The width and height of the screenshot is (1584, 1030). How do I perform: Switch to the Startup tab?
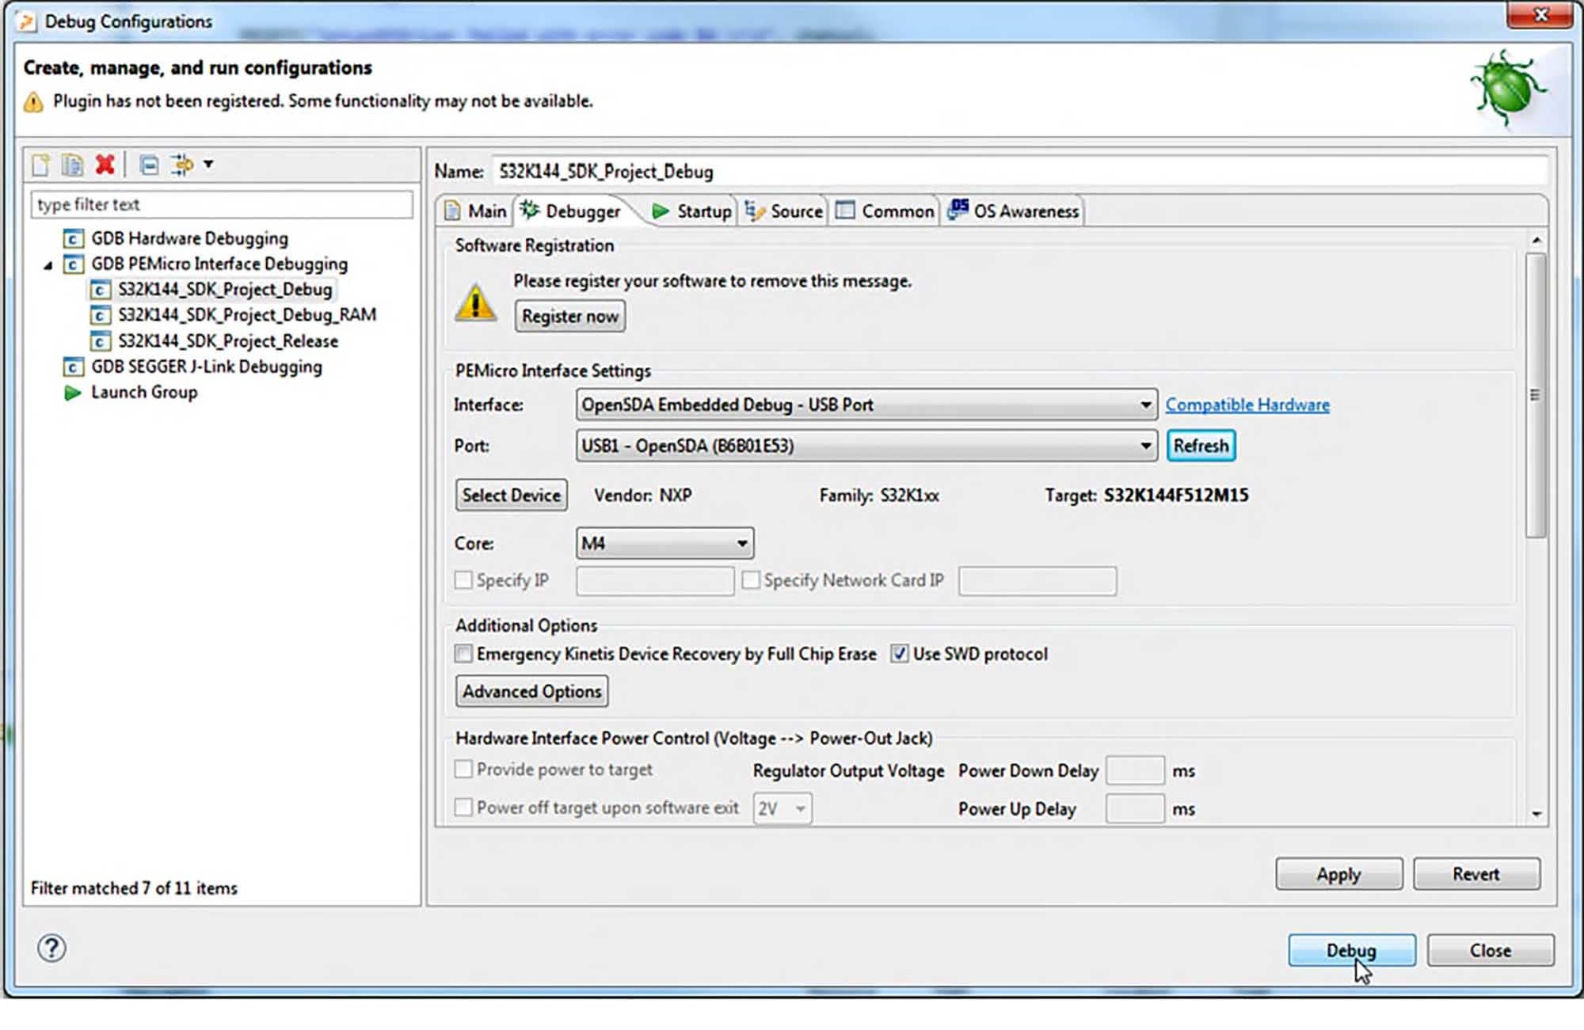pos(691,211)
